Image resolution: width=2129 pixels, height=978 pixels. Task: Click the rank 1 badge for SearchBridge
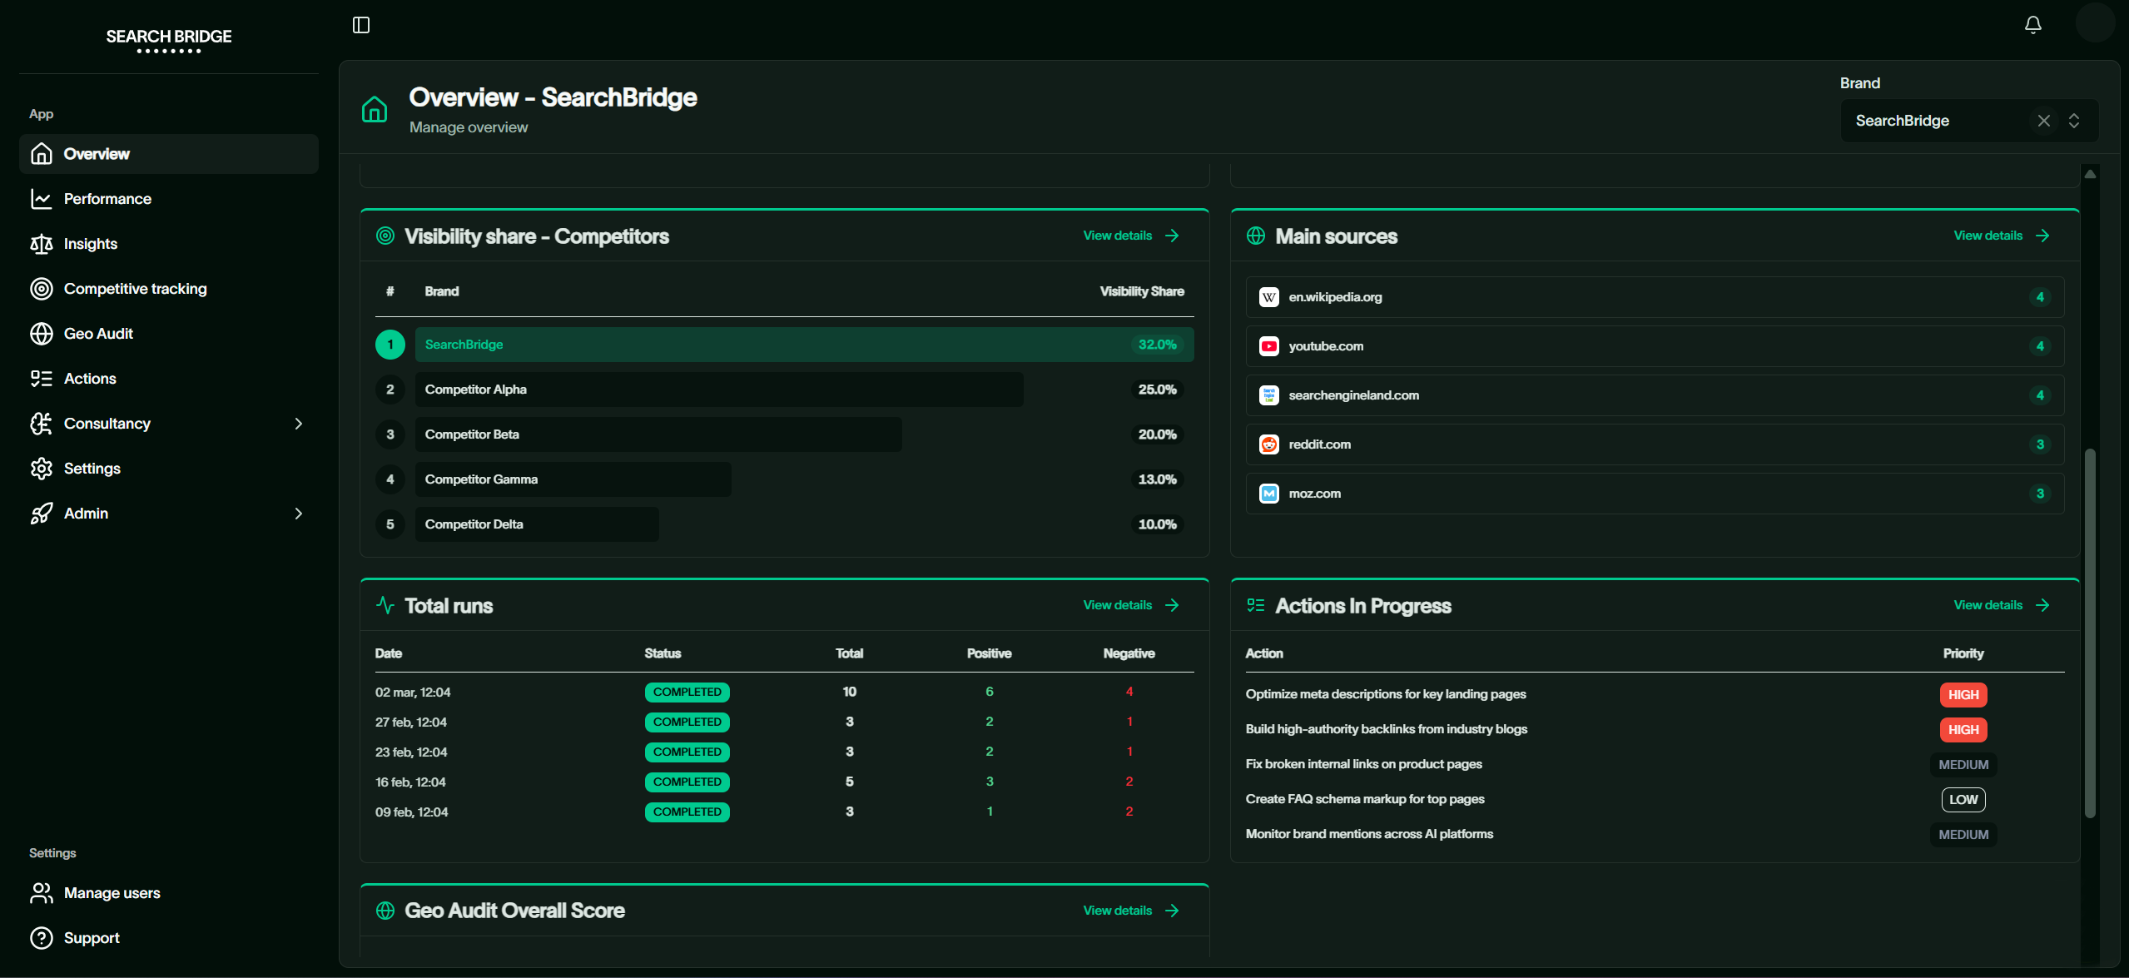(390, 345)
